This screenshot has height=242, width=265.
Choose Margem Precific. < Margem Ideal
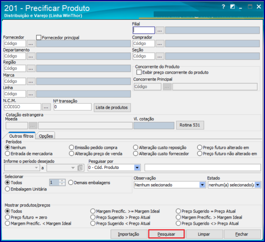pos(7,223)
